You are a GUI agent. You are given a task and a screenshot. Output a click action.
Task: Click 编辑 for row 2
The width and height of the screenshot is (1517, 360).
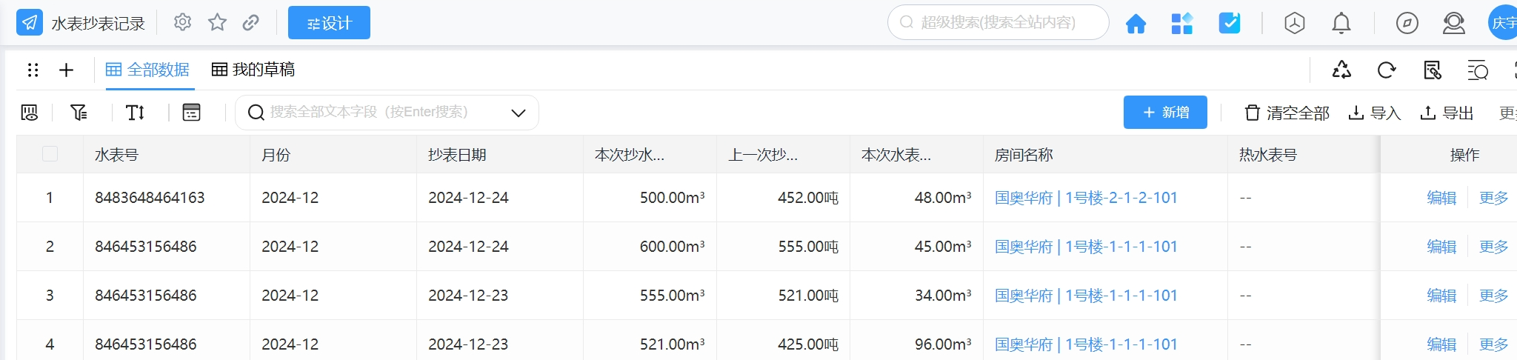tap(1441, 247)
